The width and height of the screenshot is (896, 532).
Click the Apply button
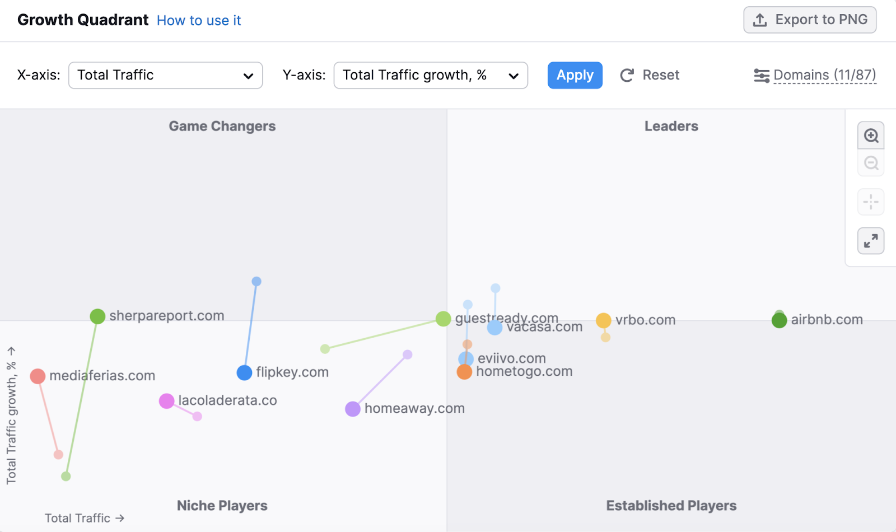click(575, 75)
